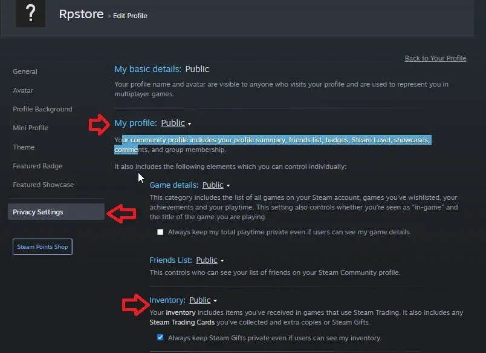Click the highlighted "Your community profile includes" text
This screenshot has height=353, width=486.
273,145
